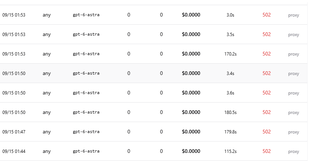The width and height of the screenshot is (312, 161).
Task: Open the 09/15 01:44 log entry timestamp
Action: coord(14,151)
